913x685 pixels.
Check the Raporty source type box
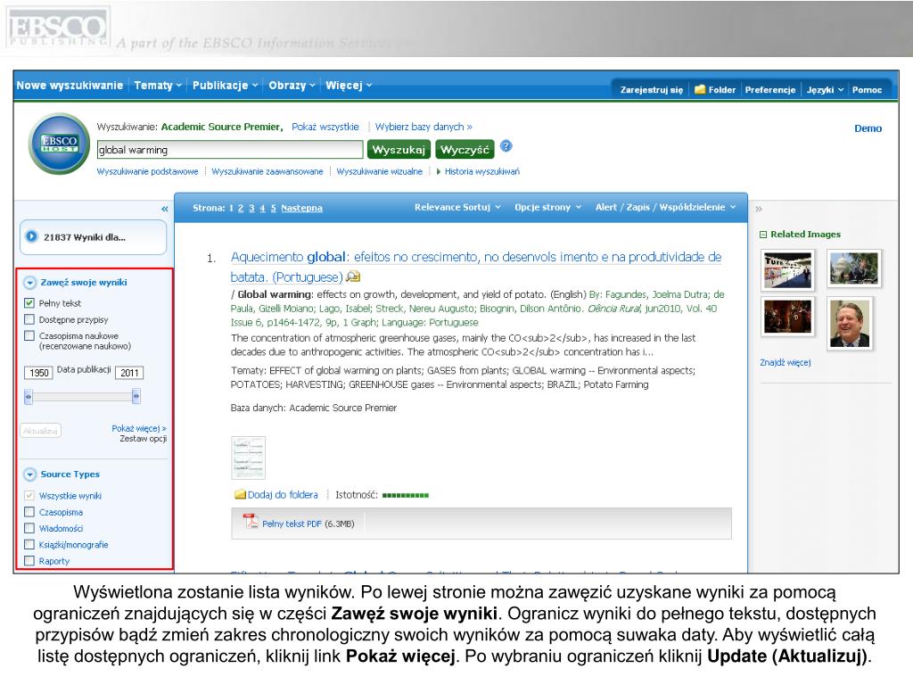point(29,561)
